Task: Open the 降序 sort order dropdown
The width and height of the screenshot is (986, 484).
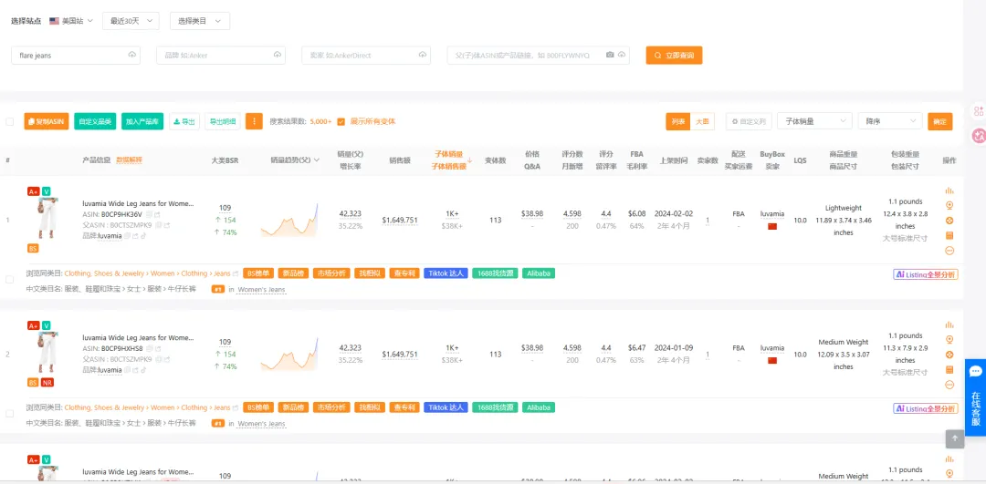Action: pyautogui.click(x=890, y=121)
